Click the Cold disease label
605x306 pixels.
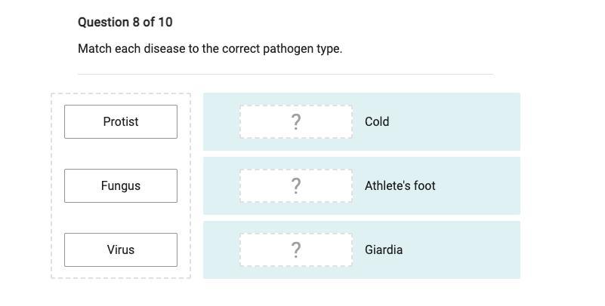tap(377, 121)
